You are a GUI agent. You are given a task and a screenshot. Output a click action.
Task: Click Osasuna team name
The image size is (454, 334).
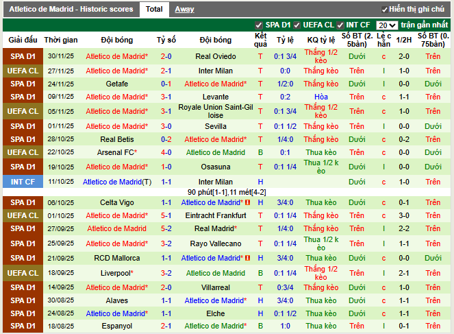coord(216,167)
